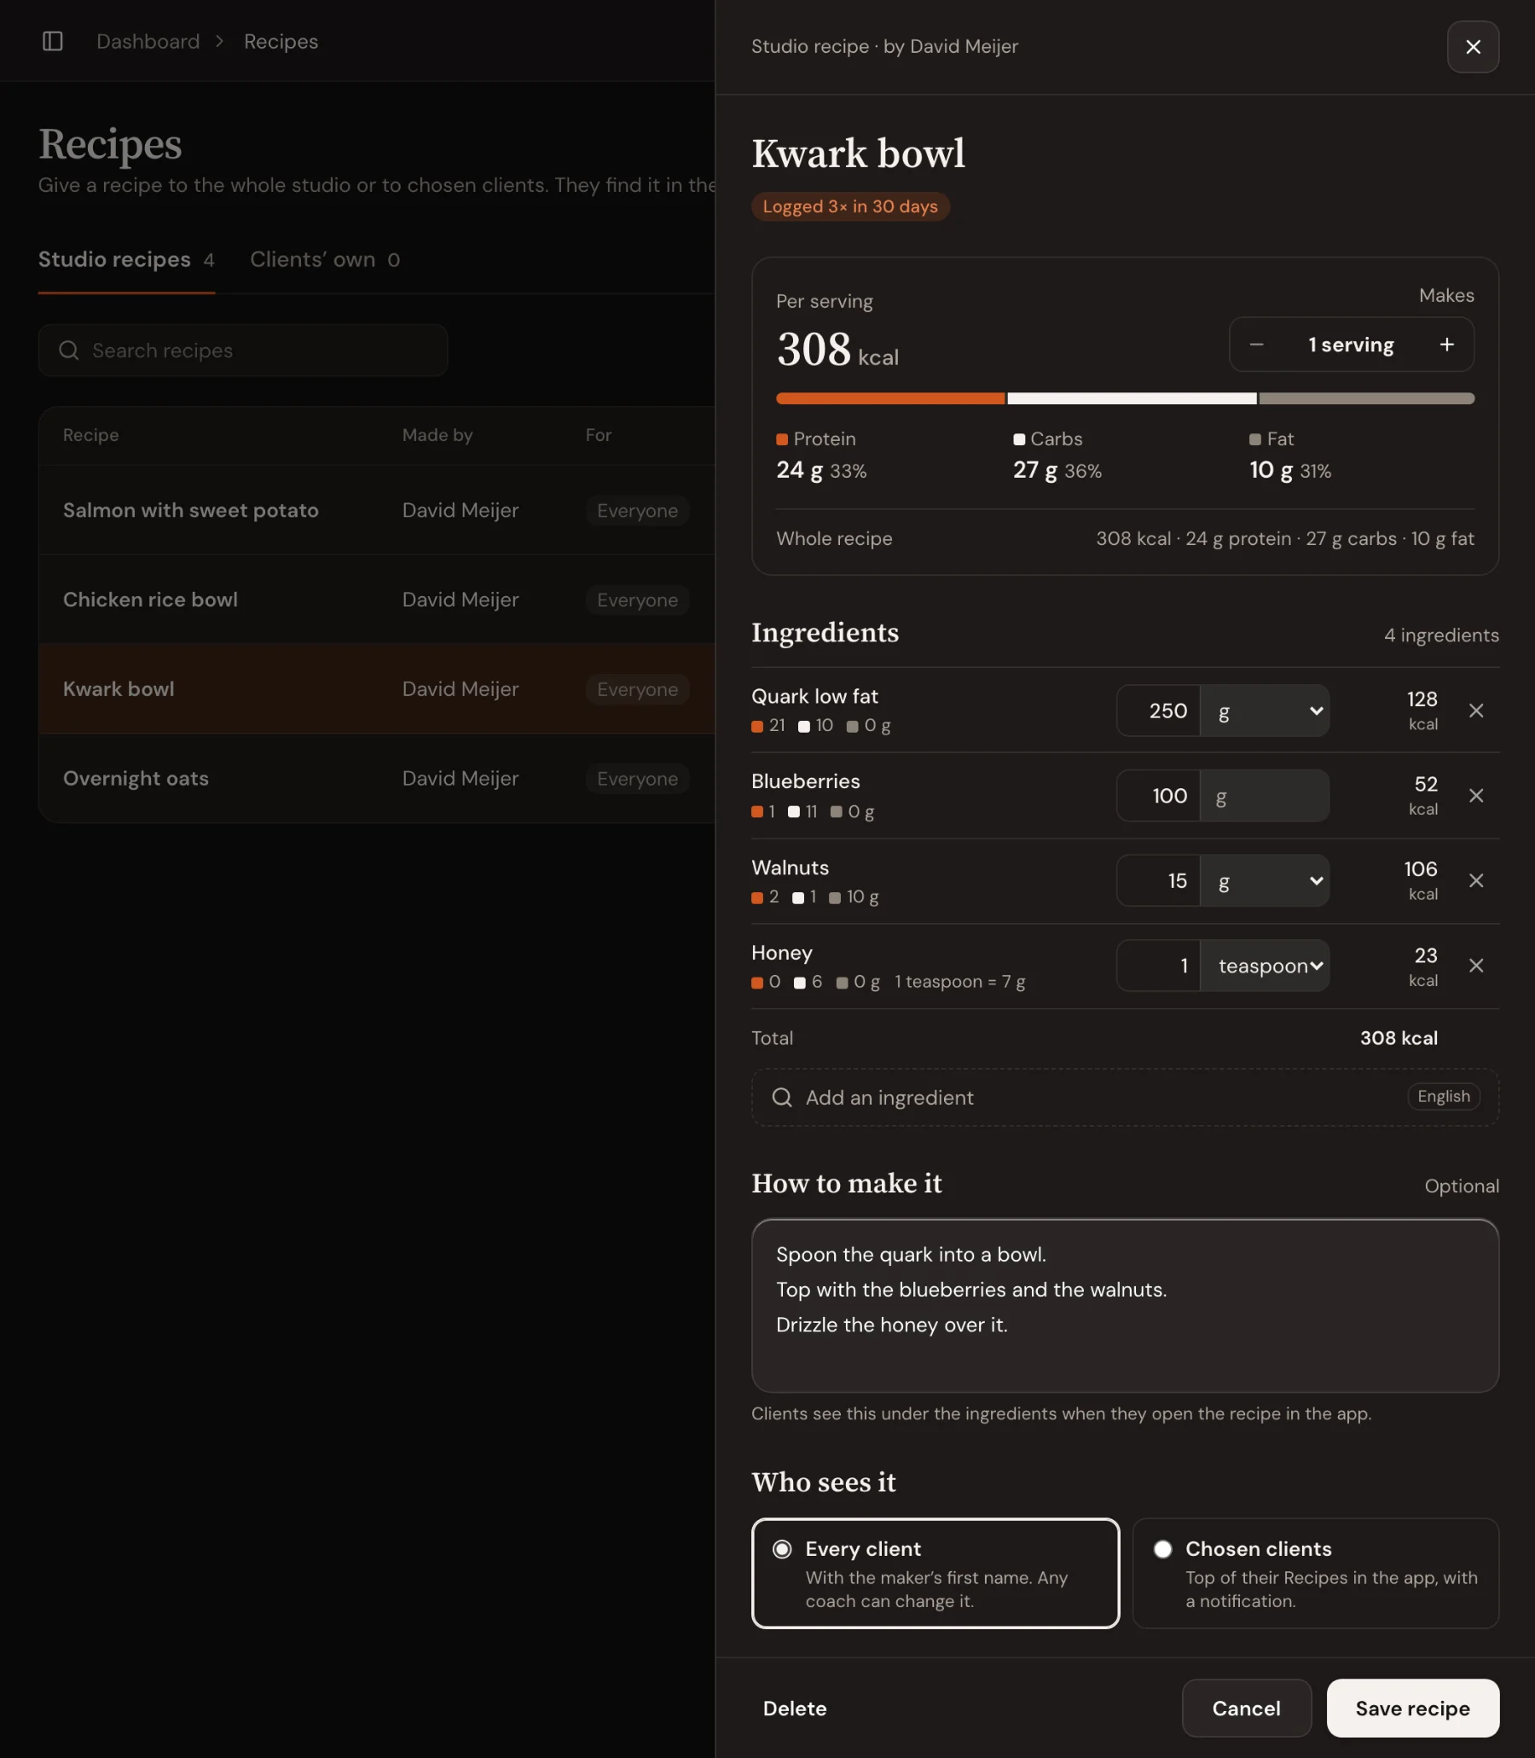Edit the Blueberries amount 100
1535x1758 pixels.
[x=1157, y=796]
